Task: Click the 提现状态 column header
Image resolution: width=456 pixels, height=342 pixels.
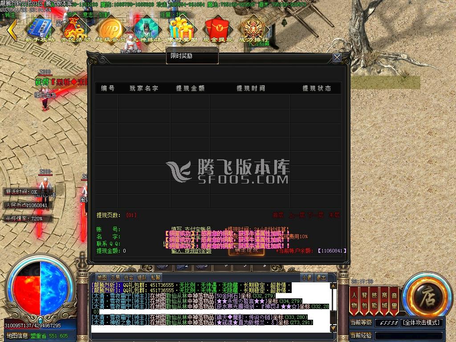Action: 317,88
